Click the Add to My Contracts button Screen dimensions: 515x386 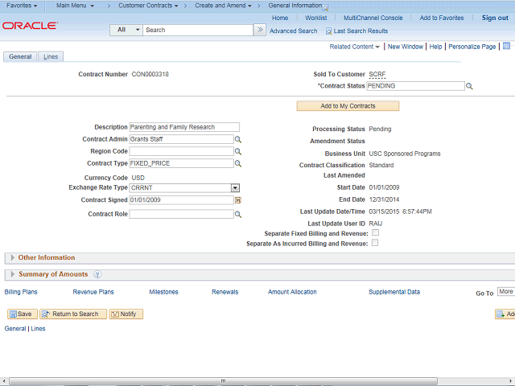click(x=348, y=106)
